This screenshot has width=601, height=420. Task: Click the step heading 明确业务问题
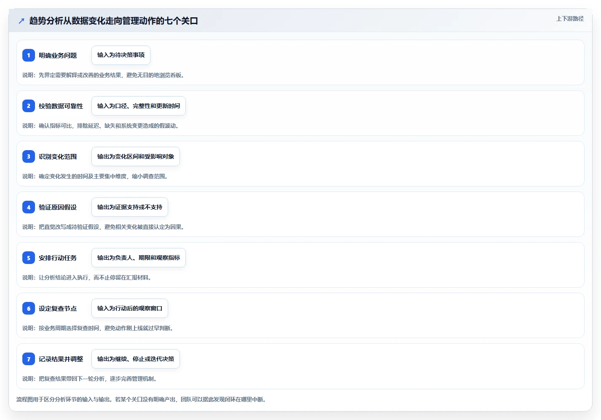point(58,55)
